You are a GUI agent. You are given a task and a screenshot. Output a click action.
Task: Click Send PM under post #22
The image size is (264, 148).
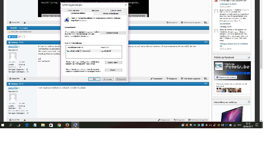click(x=14, y=79)
